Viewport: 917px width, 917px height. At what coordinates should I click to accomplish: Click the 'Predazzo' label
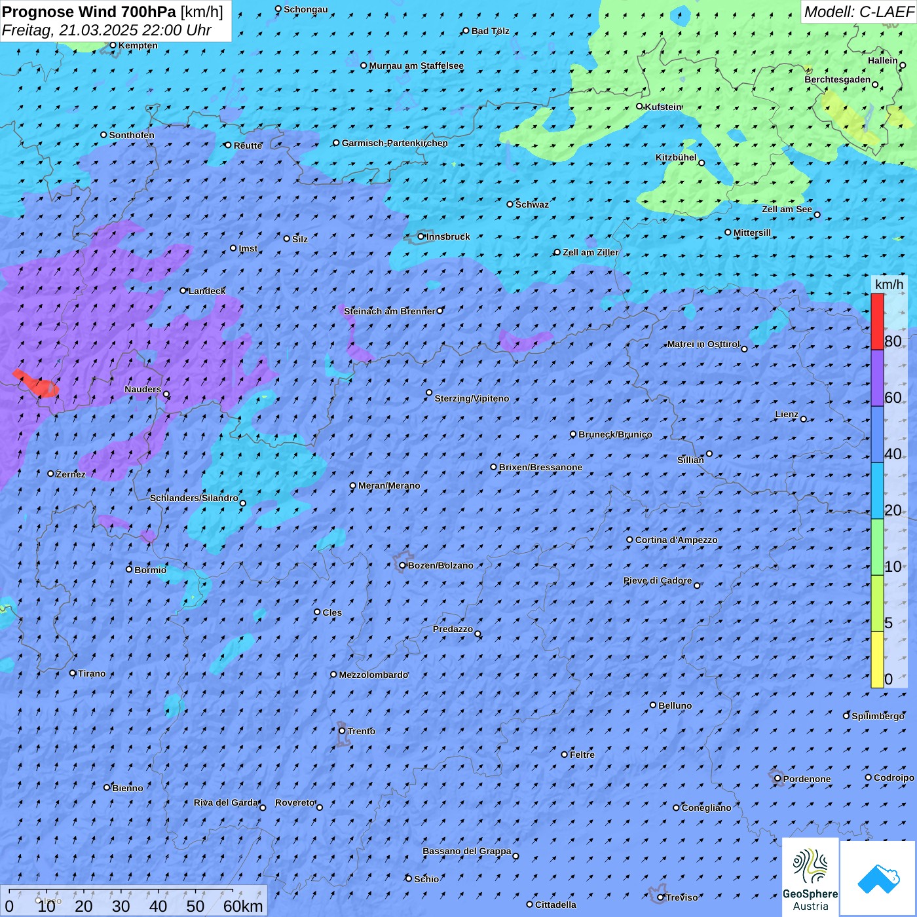[453, 629]
